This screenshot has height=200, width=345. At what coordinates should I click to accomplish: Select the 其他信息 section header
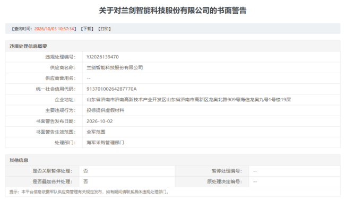coord(19,160)
